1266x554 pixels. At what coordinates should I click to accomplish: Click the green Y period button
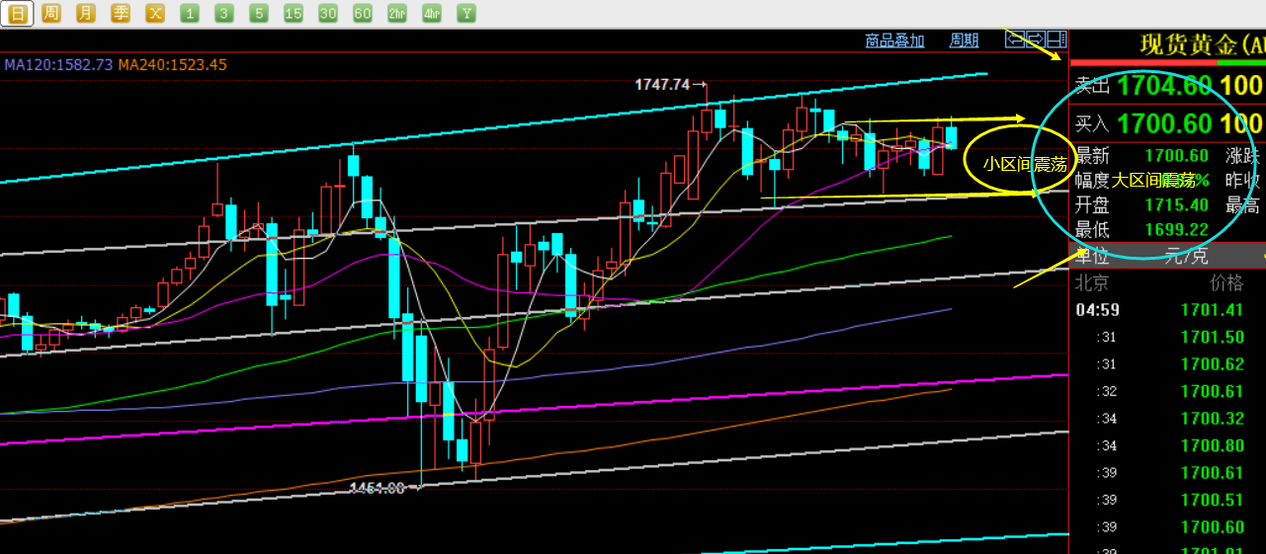[466, 13]
